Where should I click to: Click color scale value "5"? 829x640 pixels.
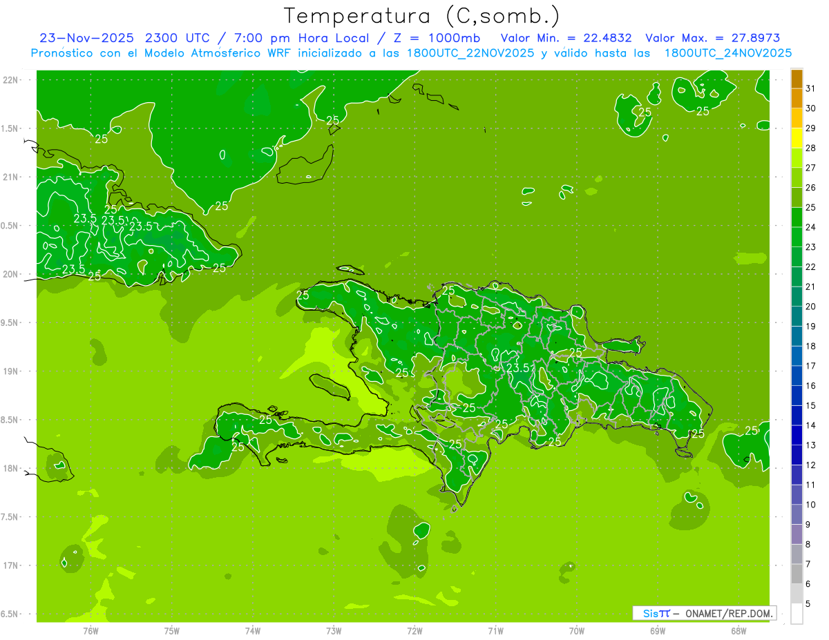[x=808, y=604]
